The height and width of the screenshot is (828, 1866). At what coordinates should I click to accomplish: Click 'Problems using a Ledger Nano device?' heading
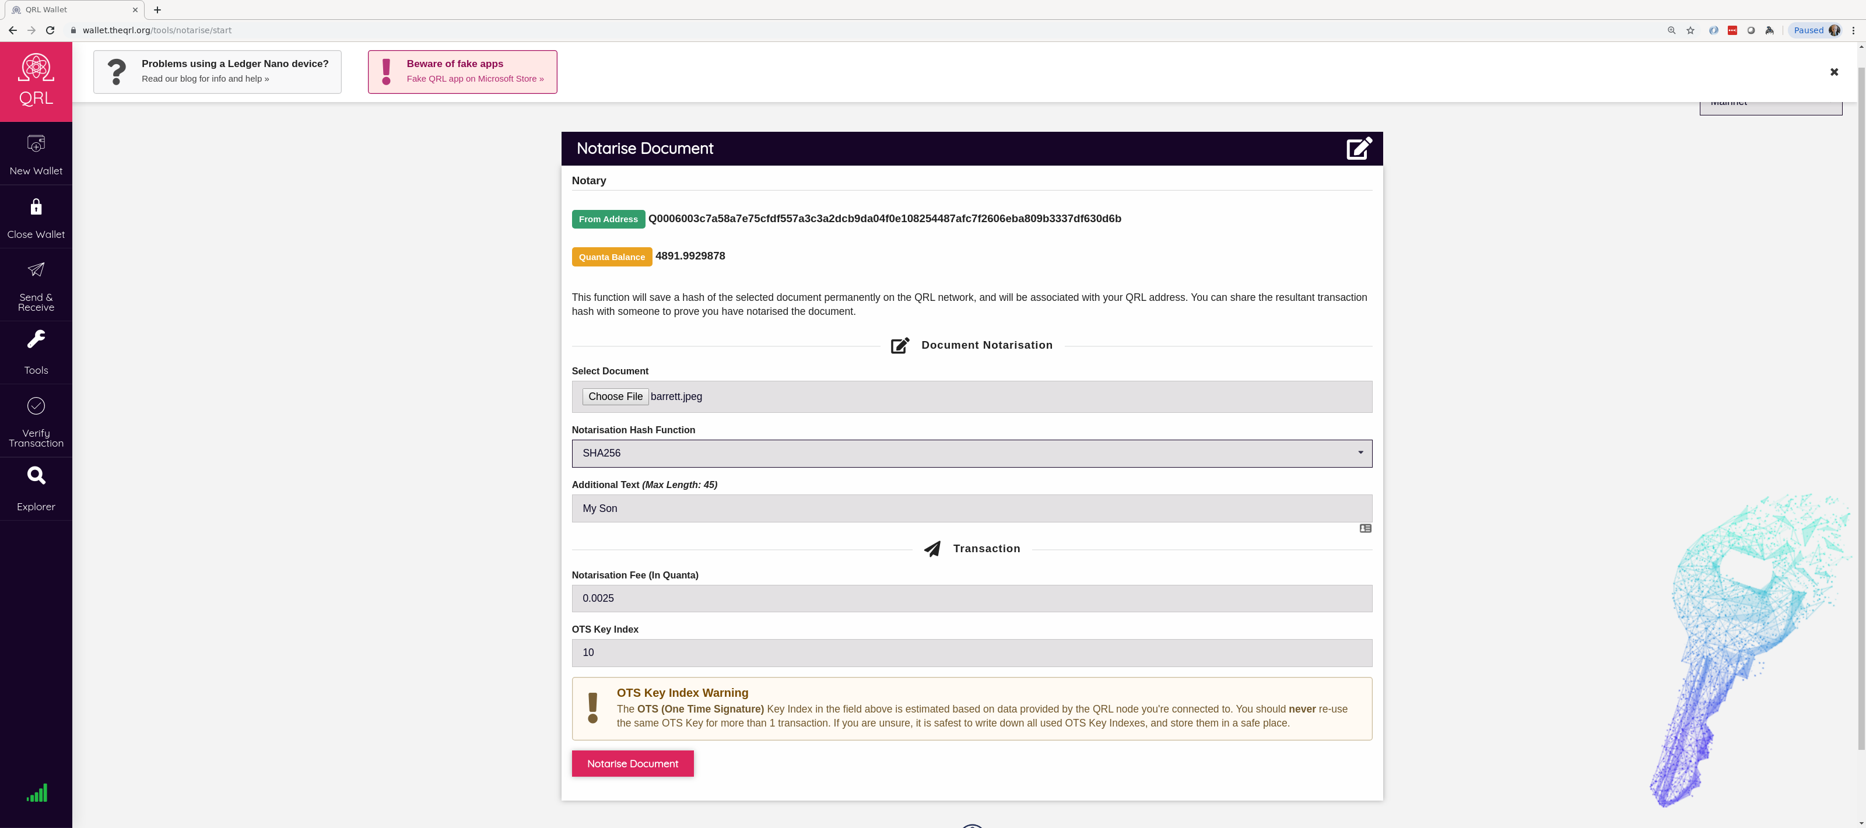coord(234,64)
